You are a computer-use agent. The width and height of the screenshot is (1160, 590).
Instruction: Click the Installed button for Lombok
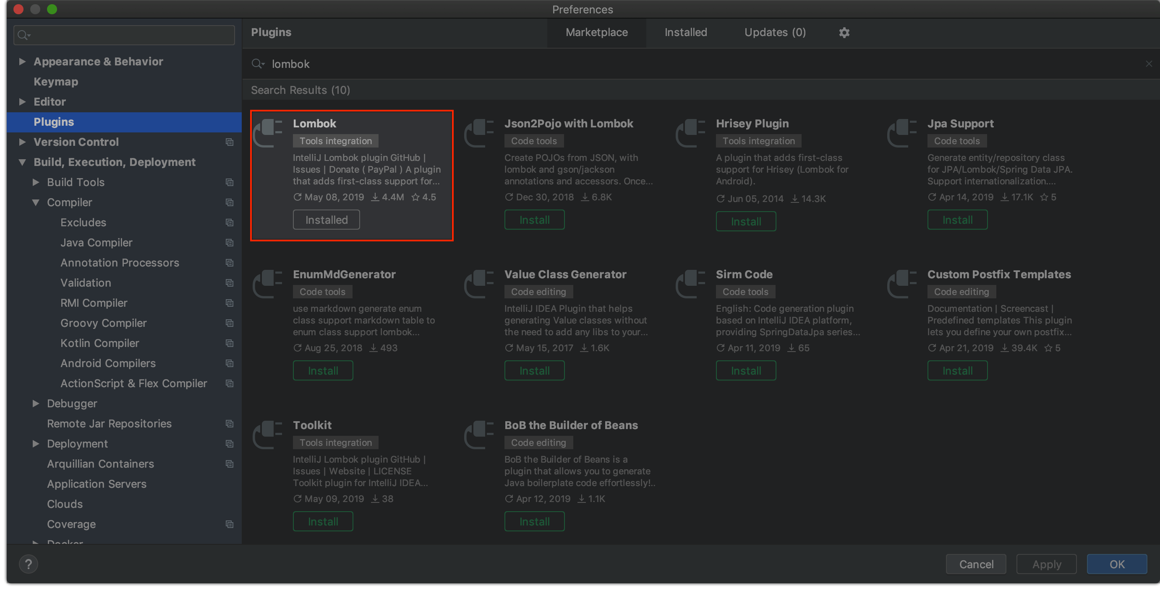point(327,220)
